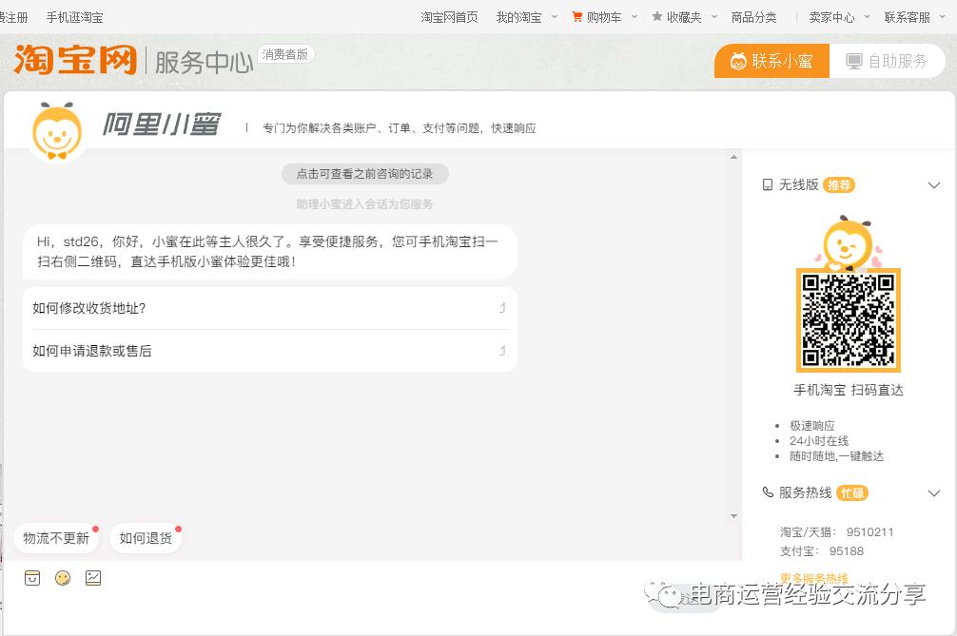Viewport: 957px width, 636px height.
Task: Click the 物流不更新 quick reply chip
Action: [56, 538]
